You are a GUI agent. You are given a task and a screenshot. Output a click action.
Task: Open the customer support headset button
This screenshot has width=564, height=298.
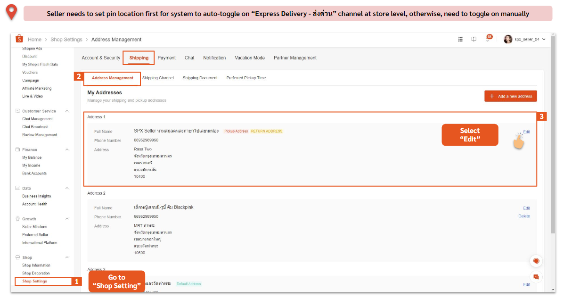point(536,261)
